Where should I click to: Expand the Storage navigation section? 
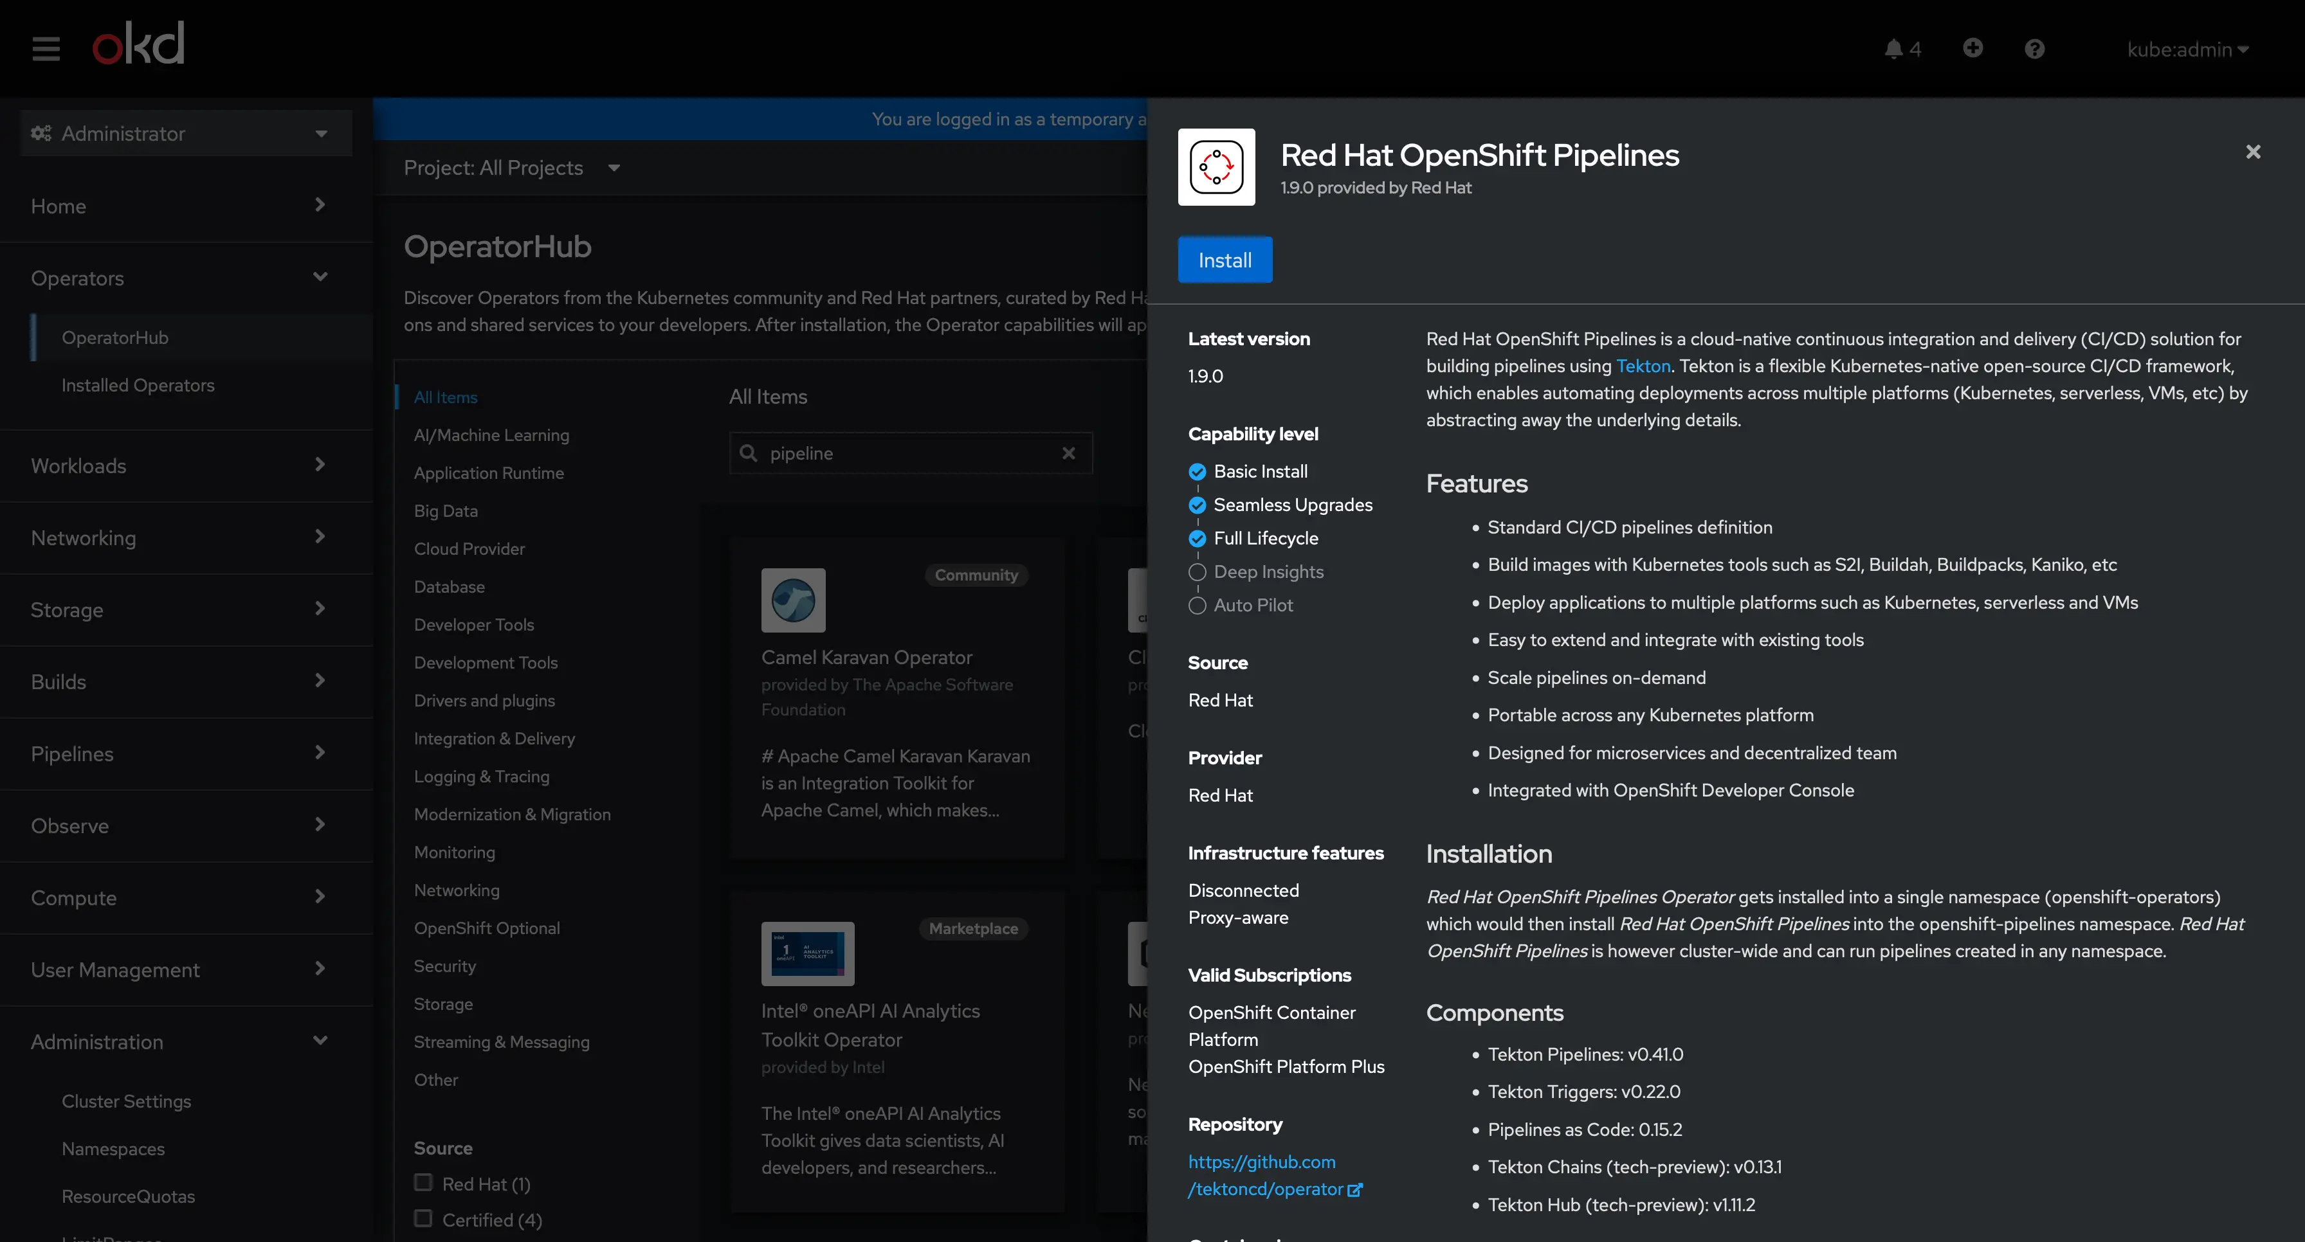(186, 610)
